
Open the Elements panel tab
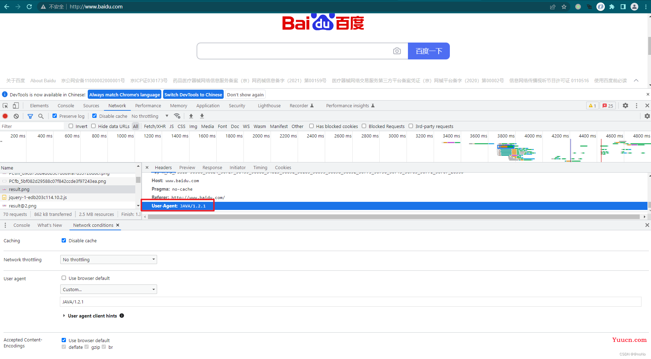point(39,105)
